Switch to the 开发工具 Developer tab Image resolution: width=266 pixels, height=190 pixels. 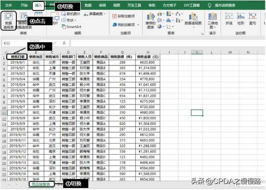(134, 5)
